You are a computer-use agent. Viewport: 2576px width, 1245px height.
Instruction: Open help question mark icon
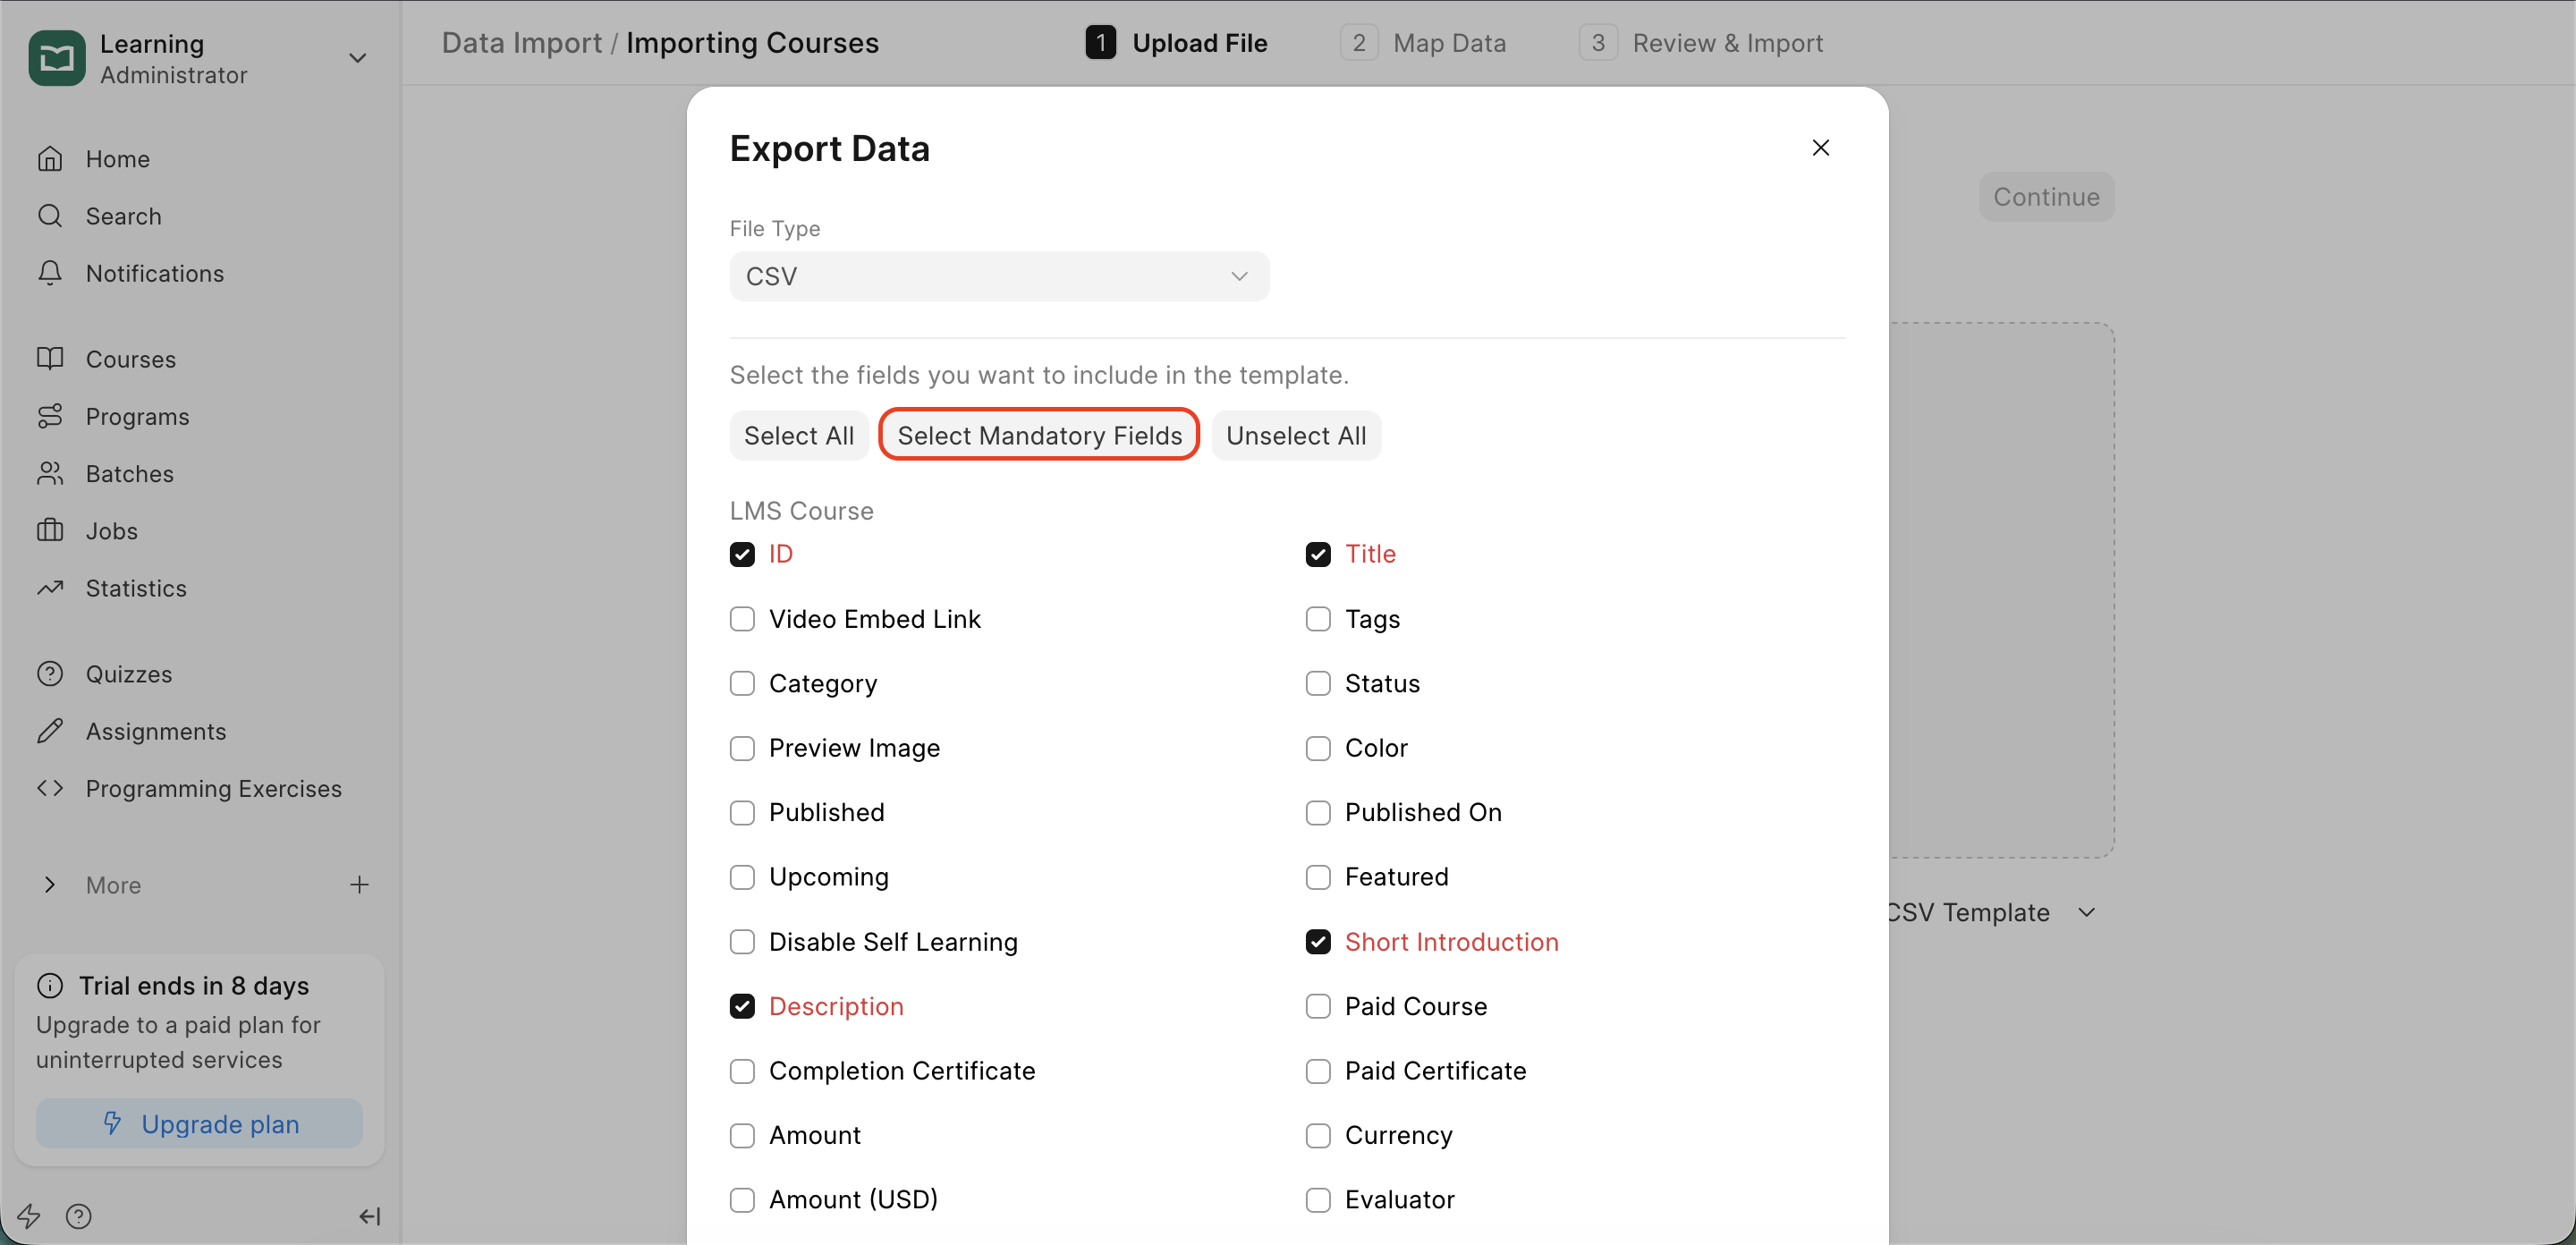click(78, 1216)
